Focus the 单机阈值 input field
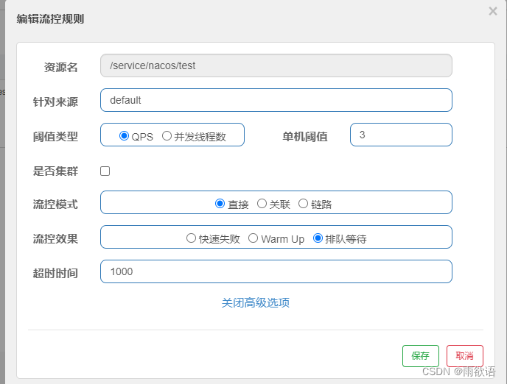The height and width of the screenshot is (384, 507). (x=401, y=135)
